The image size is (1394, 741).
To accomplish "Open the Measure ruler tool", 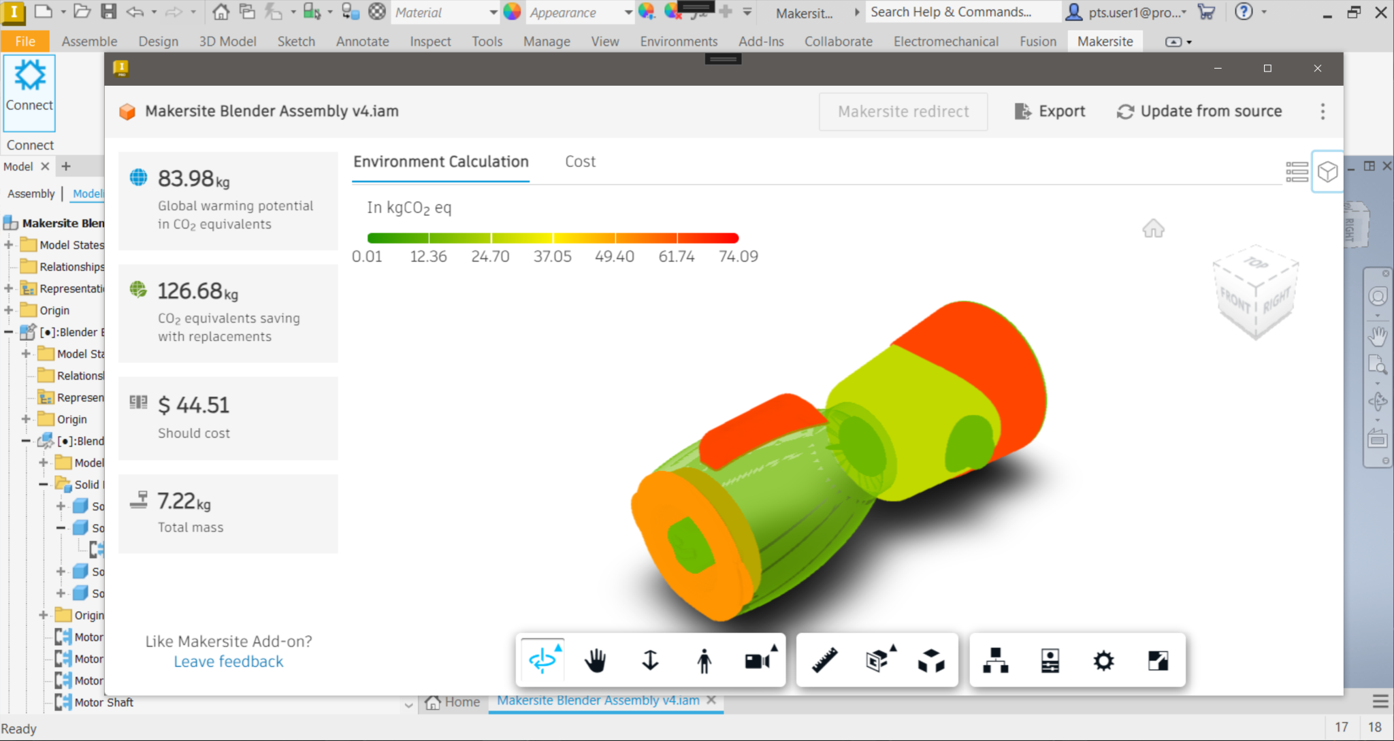I will point(823,659).
